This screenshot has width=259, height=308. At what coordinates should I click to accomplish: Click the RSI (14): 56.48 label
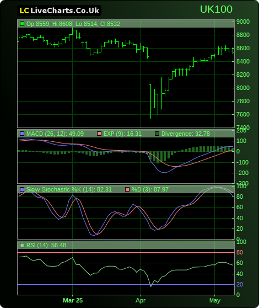click(x=46, y=245)
